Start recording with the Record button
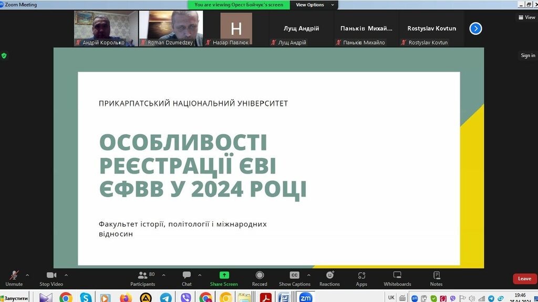538x302 pixels. click(260, 277)
